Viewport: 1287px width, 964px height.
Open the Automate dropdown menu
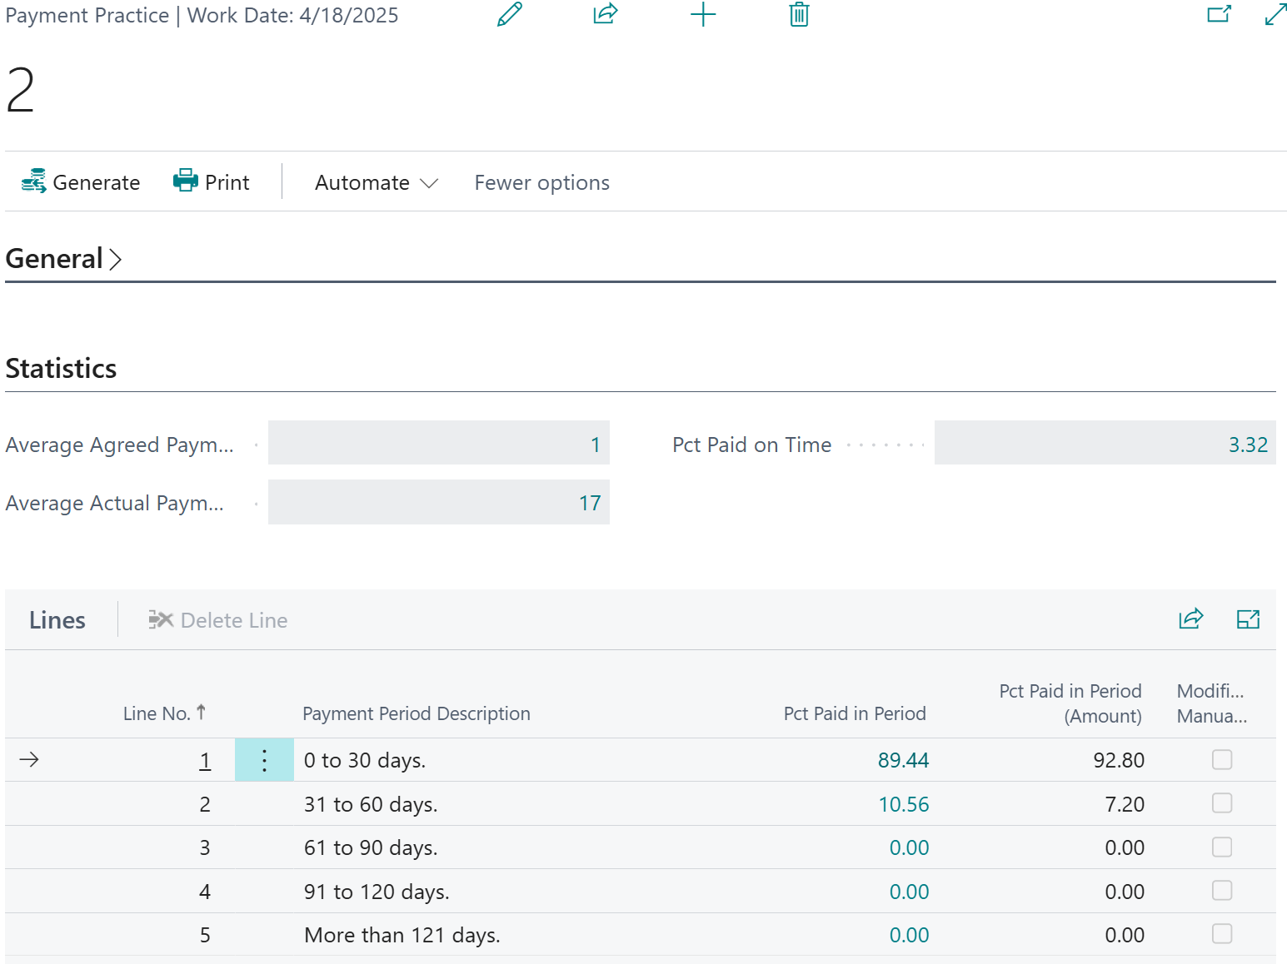coord(376,182)
